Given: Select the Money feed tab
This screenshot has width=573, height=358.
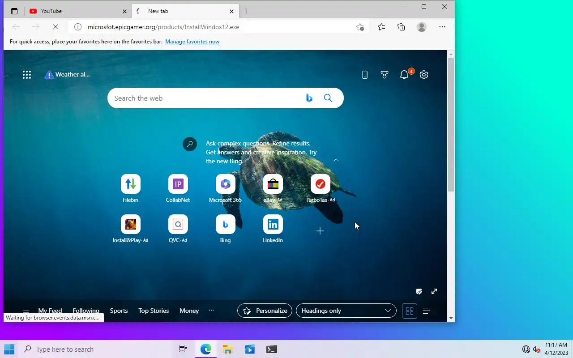Looking at the screenshot, I should pyautogui.click(x=189, y=311).
